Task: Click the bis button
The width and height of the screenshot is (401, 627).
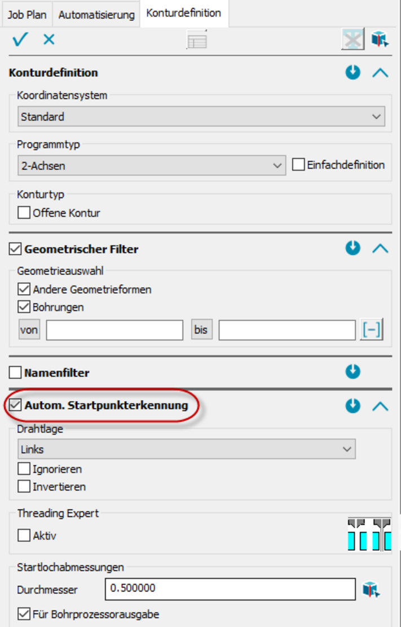Action: click(201, 330)
